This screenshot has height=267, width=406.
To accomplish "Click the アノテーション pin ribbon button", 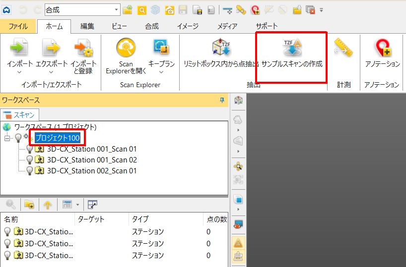I will (383, 53).
